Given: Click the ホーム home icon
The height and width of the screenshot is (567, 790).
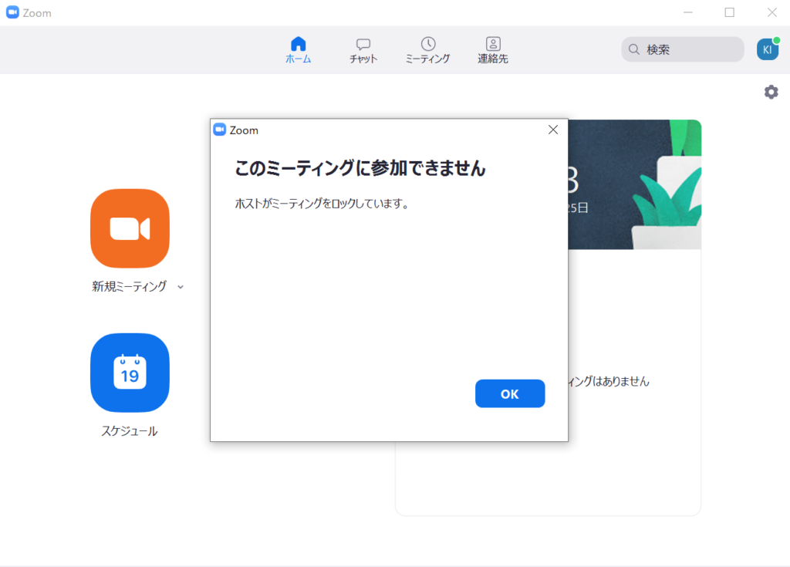Looking at the screenshot, I should click(298, 45).
